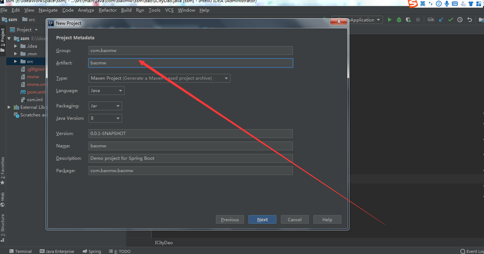Open the Java Version dropdown
The image size is (484, 254).
point(105,118)
